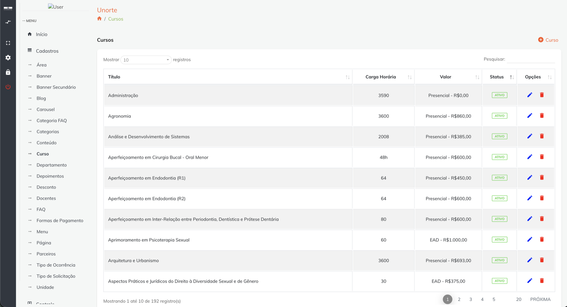Open Unidade in the sidebar

45,287
